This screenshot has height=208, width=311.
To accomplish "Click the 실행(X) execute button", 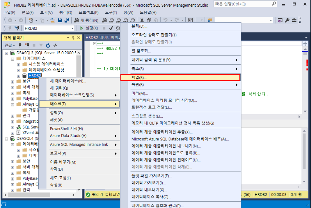I will (x=89, y=28).
